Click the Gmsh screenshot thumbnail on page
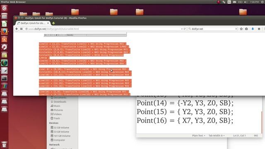Screen dimensions: 265x149 [85, 35]
